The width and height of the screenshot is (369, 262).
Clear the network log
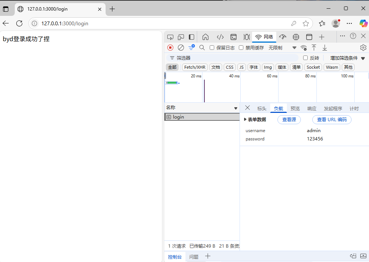coord(181,48)
